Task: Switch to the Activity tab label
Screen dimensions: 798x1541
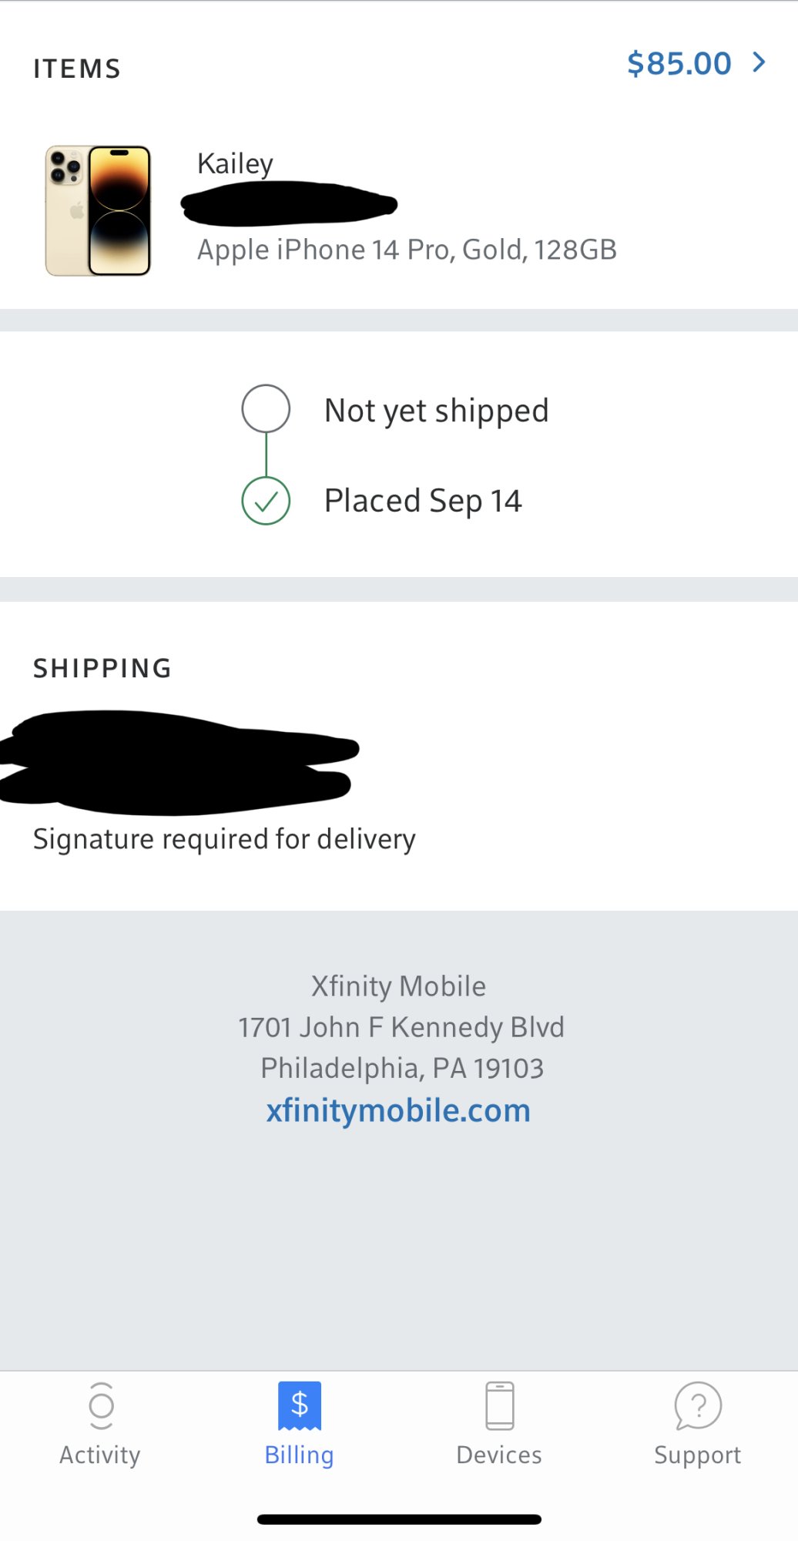Action: point(100,1455)
